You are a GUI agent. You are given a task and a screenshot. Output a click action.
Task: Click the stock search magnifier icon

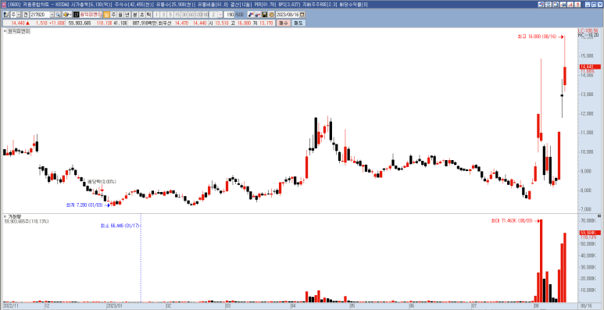coord(58,14)
